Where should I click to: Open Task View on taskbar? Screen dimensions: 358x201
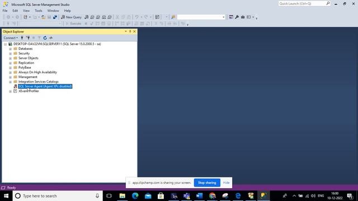coord(109,196)
